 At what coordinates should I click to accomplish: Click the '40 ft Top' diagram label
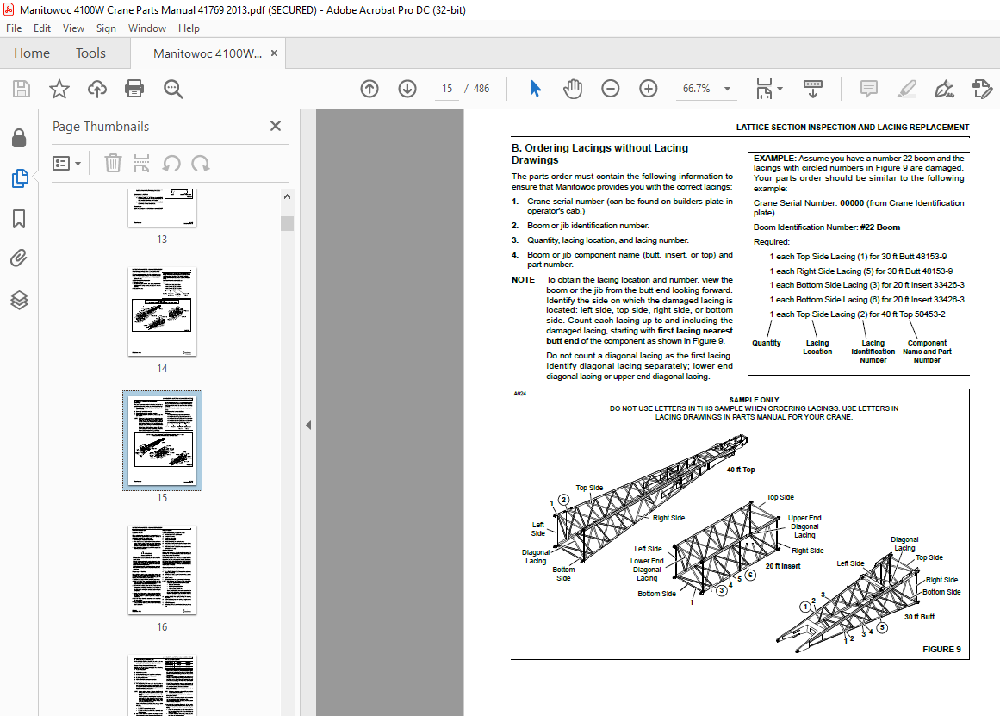(x=741, y=470)
